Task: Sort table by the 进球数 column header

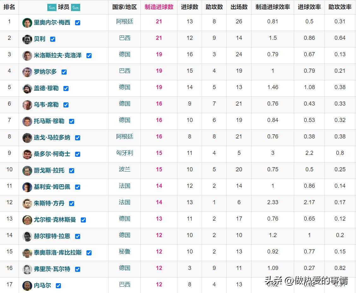Action: coord(189,7)
